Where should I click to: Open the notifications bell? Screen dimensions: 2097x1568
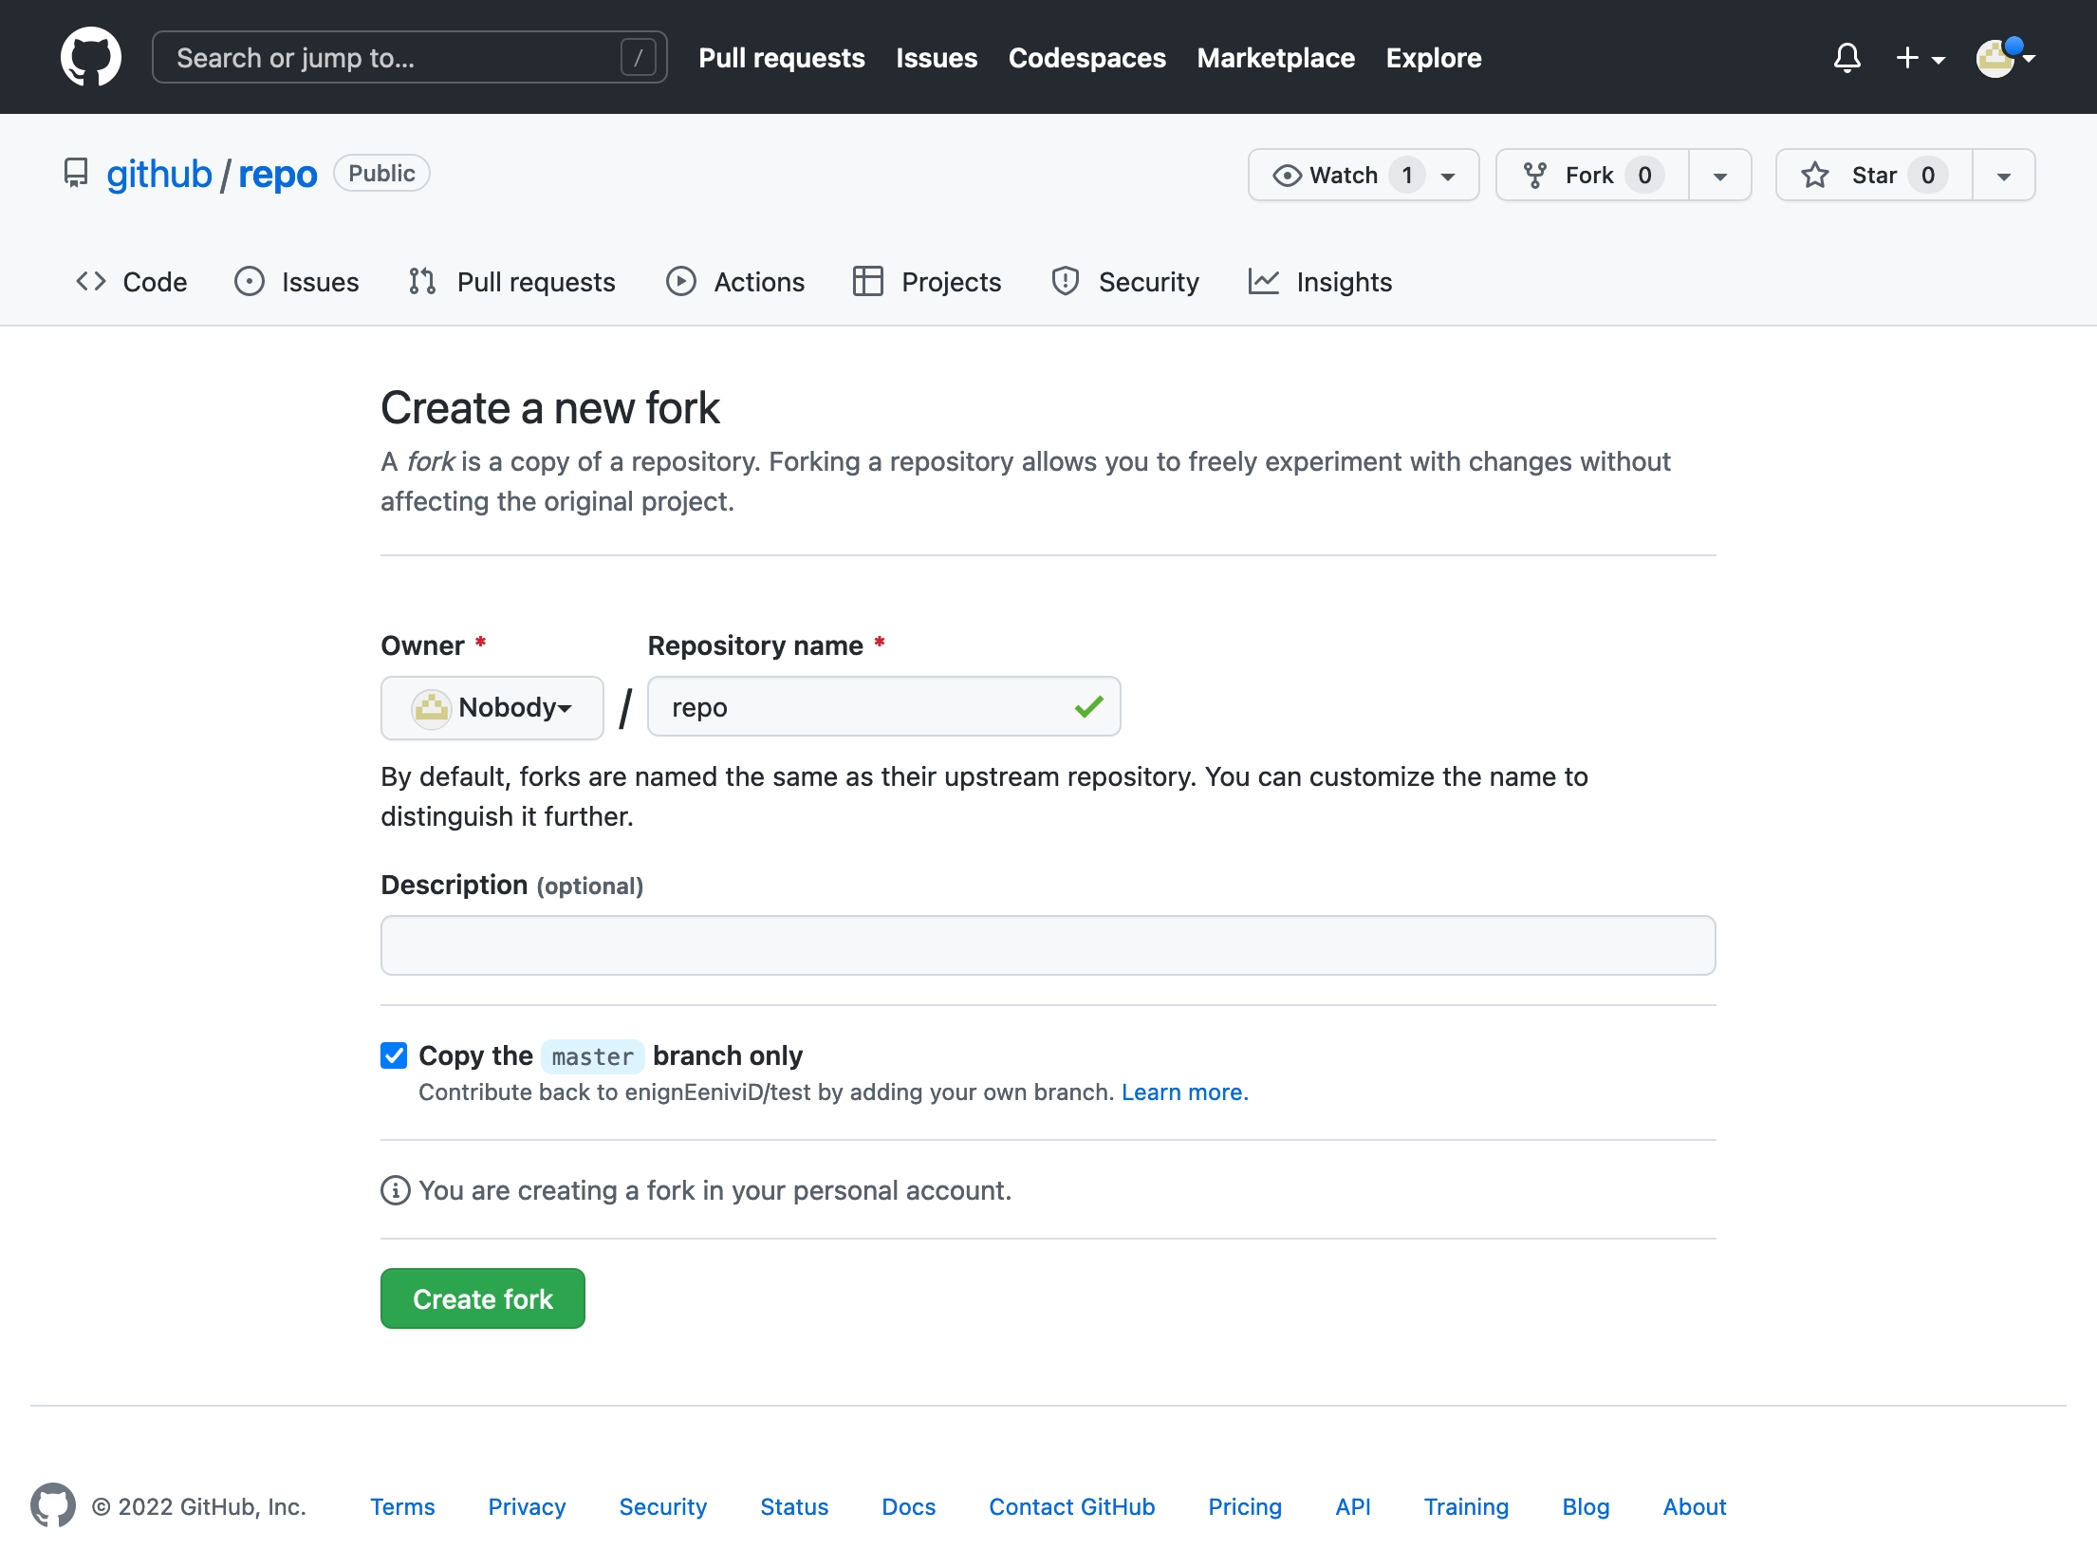coord(1846,58)
